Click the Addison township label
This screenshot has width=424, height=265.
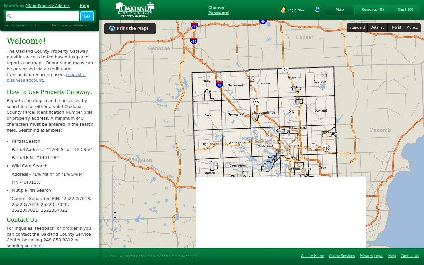click(x=320, y=82)
